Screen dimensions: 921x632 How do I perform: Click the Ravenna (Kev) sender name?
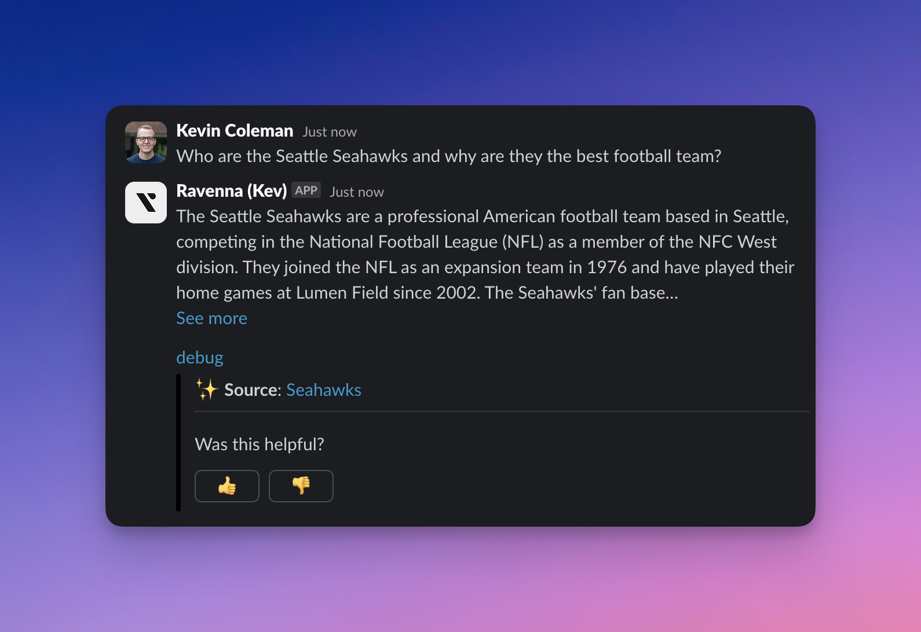pos(232,191)
